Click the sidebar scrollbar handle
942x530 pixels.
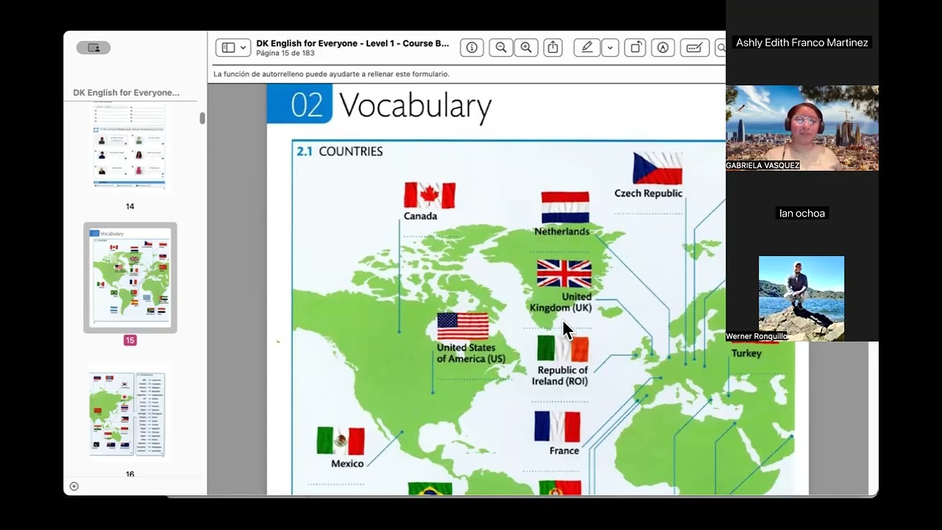[x=202, y=118]
